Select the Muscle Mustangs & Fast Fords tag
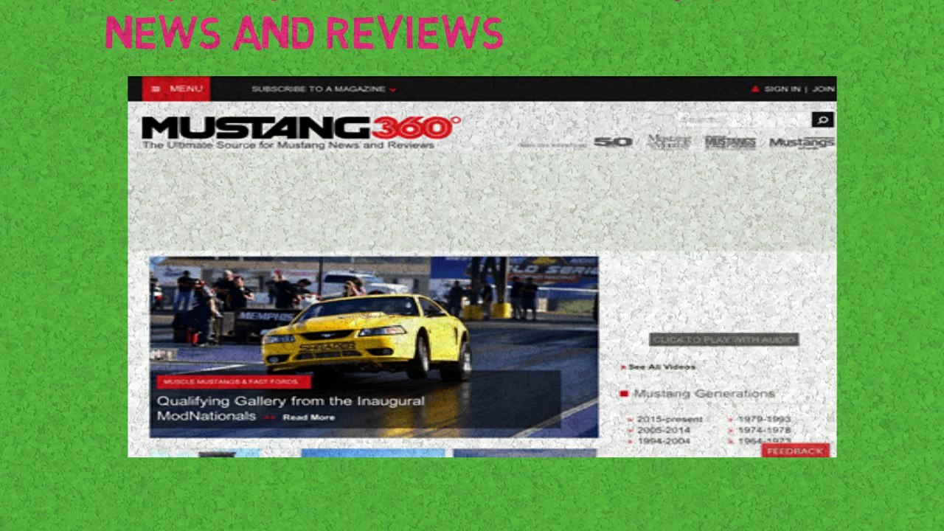Screen dimensions: 944x531 point(233,382)
